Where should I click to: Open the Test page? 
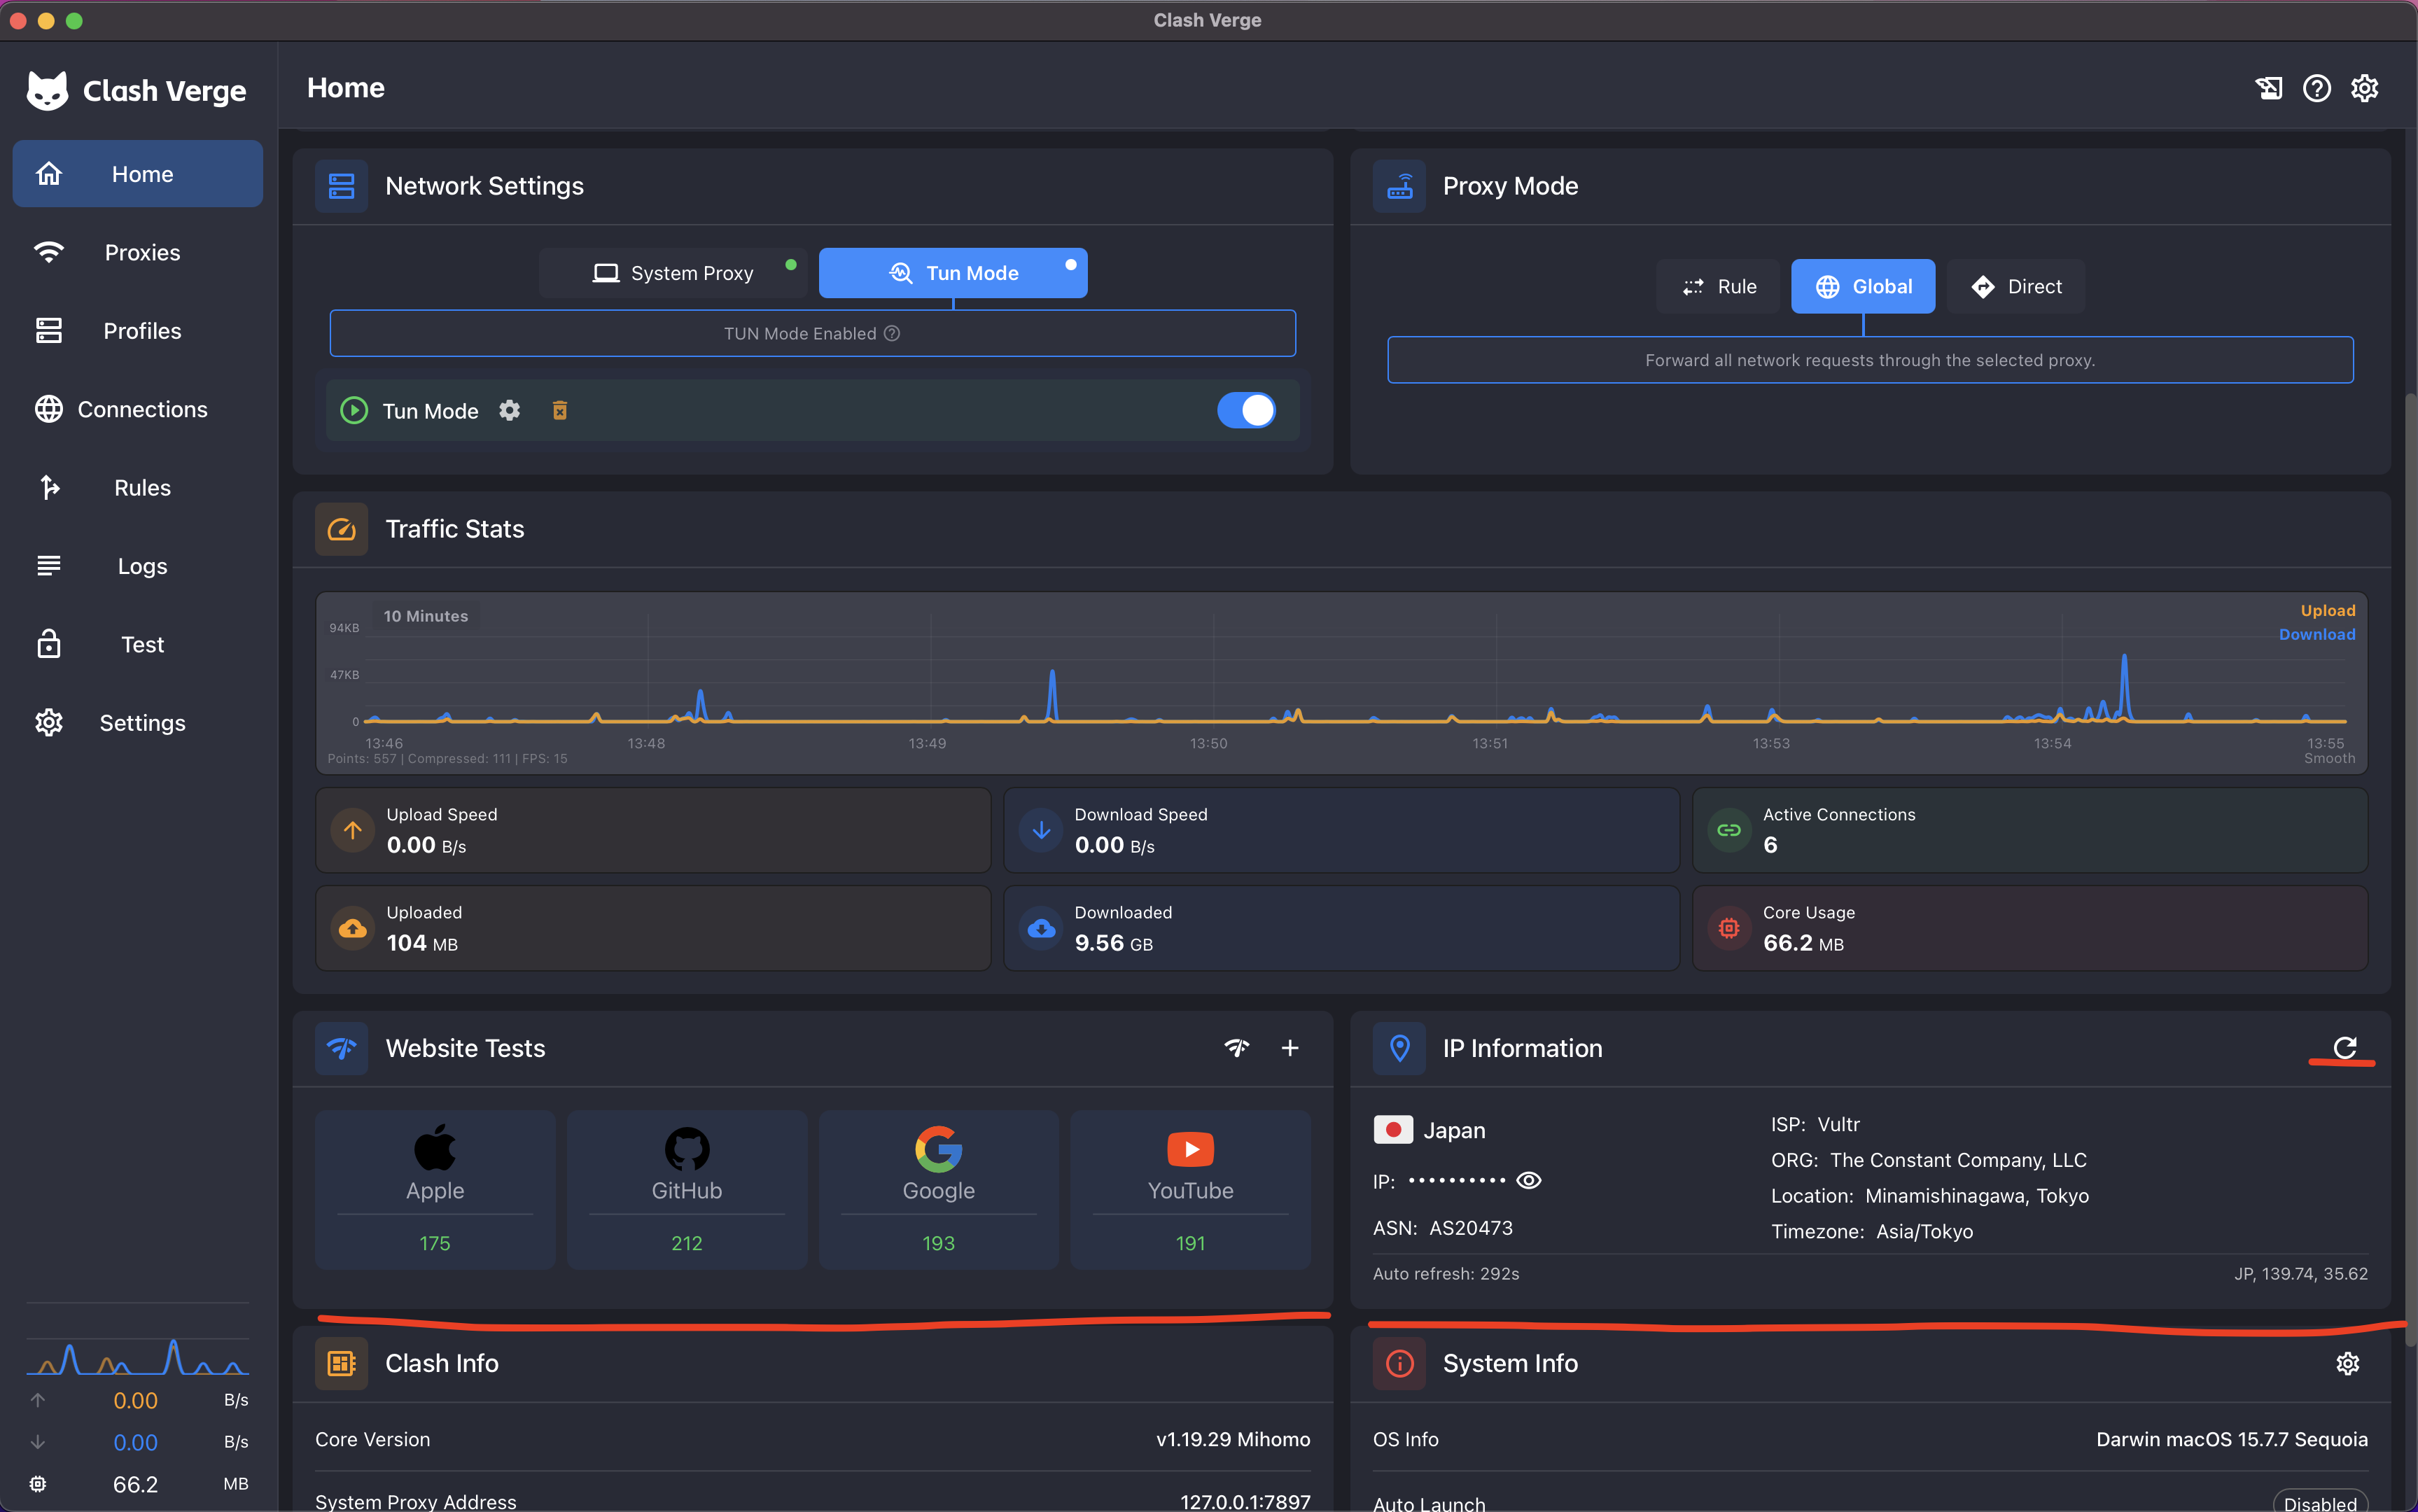click(x=138, y=645)
